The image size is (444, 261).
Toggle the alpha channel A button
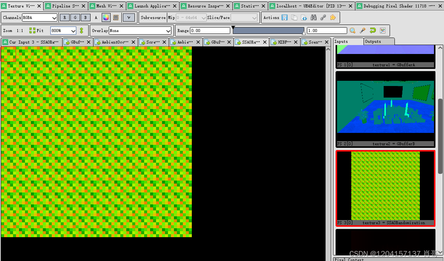pyautogui.click(x=96, y=17)
